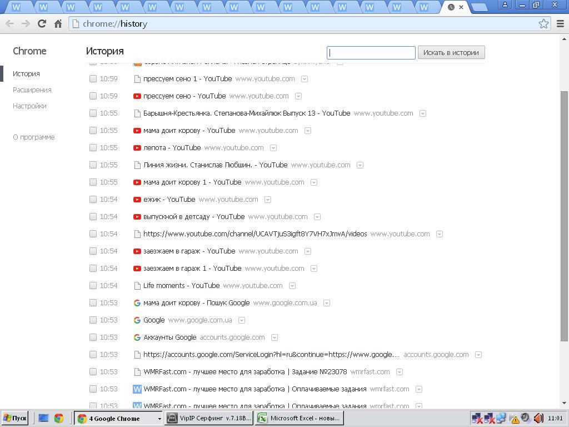Open Chrome from the quick launch icon
This screenshot has height=427, width=569.
point(59,418)
